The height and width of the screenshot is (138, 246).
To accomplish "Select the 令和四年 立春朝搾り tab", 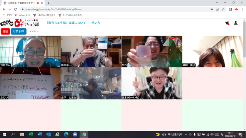I will click(x=23, y=3).
